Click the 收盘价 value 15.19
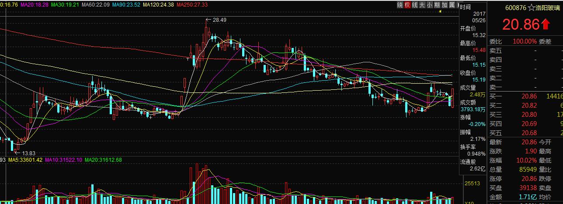The image size is (563, 204). pos(479,80)
